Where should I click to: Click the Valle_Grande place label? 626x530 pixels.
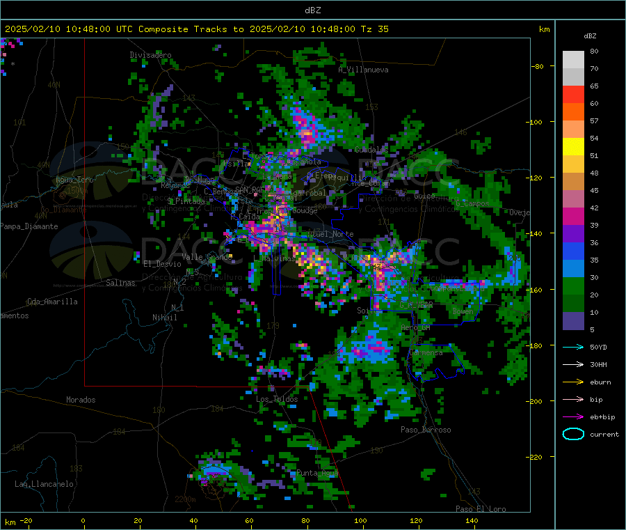tap(207, 257)
